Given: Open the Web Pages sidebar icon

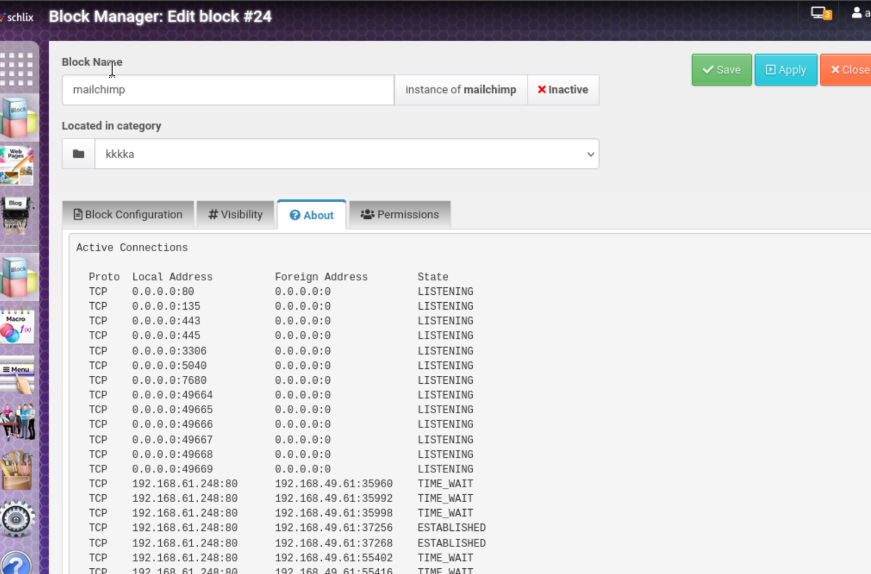Looking at the screenshot, I should click(17, 165).
